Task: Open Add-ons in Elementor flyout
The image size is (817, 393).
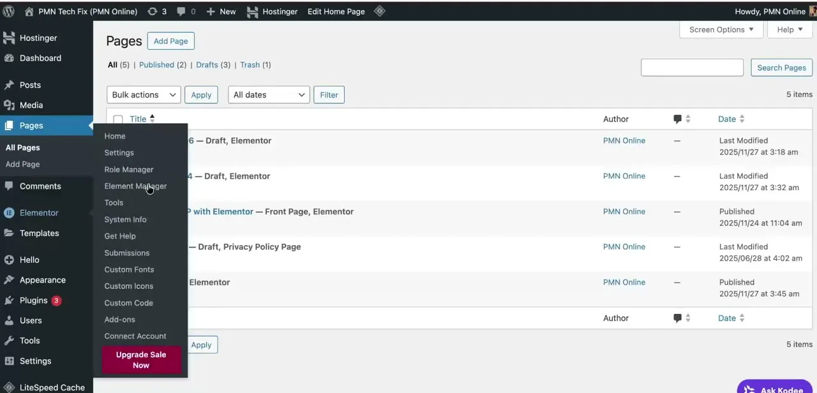Action: pos(119,319)
